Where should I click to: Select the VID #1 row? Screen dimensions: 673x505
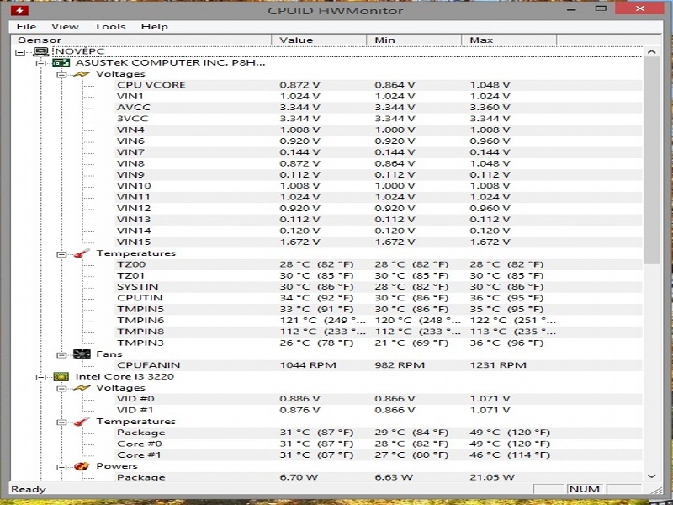tap(379, 410)
